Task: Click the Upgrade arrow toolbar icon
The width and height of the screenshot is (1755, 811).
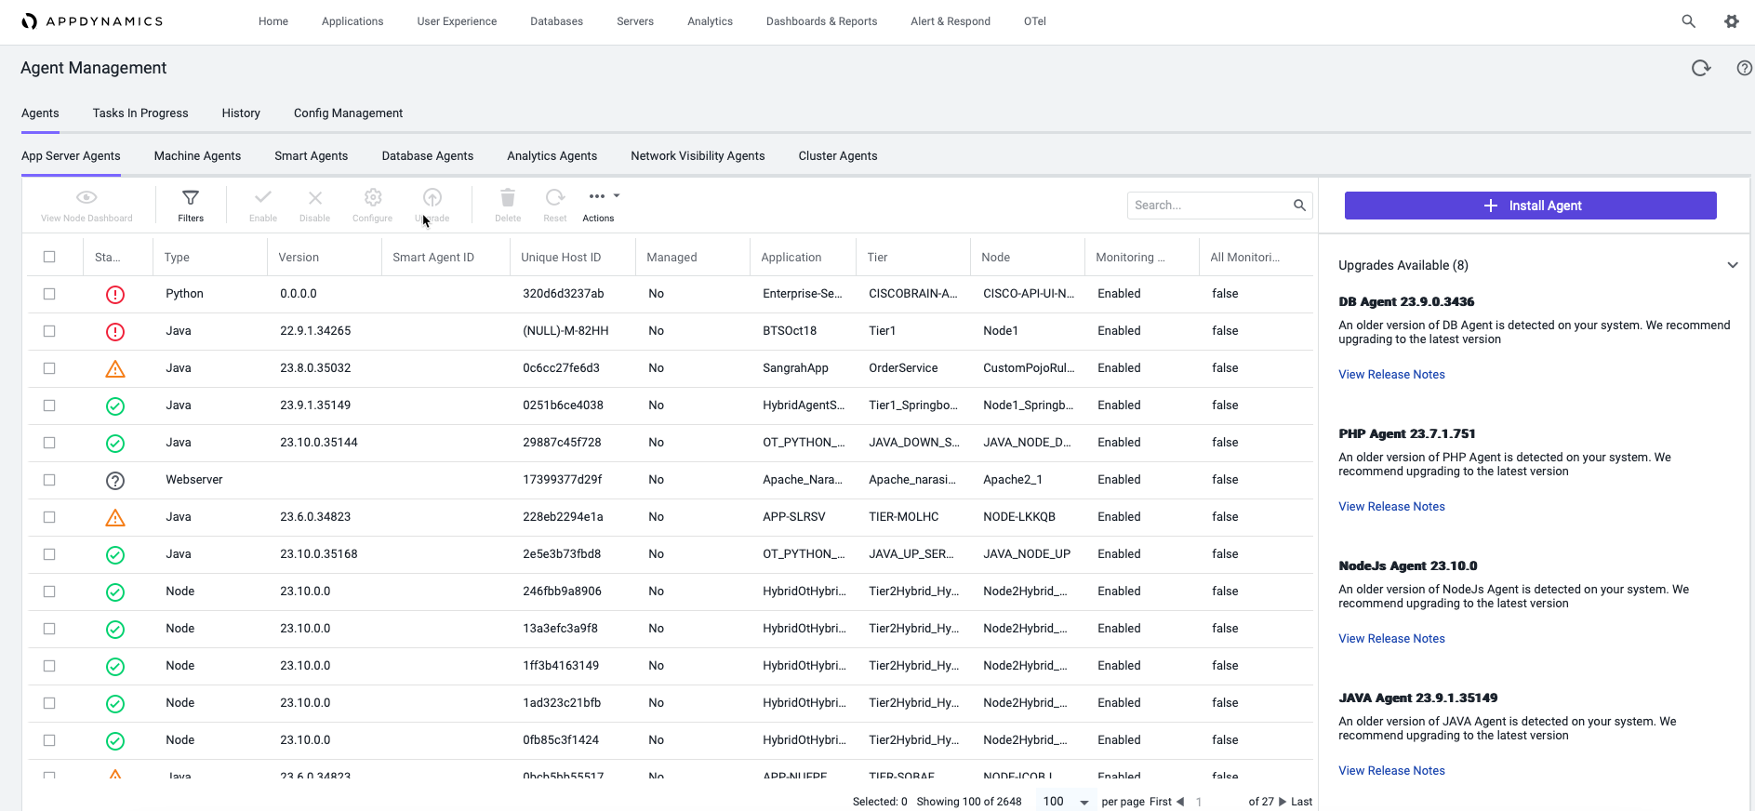Action: 432,197
